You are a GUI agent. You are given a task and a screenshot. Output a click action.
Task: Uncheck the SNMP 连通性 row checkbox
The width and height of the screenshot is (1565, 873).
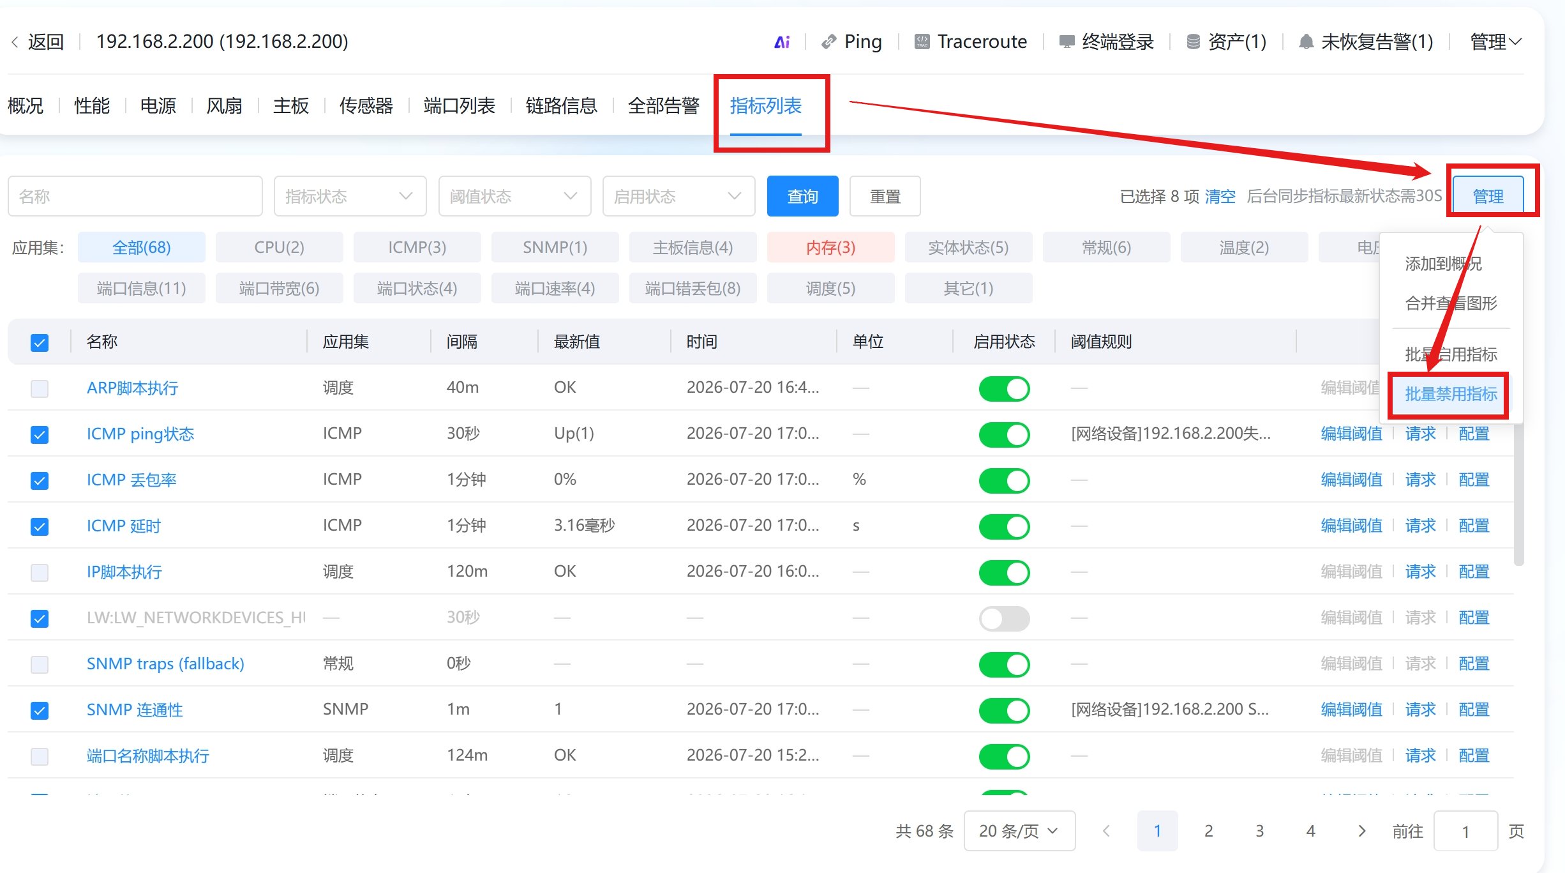pyautogui.click(x=40, y=710)
